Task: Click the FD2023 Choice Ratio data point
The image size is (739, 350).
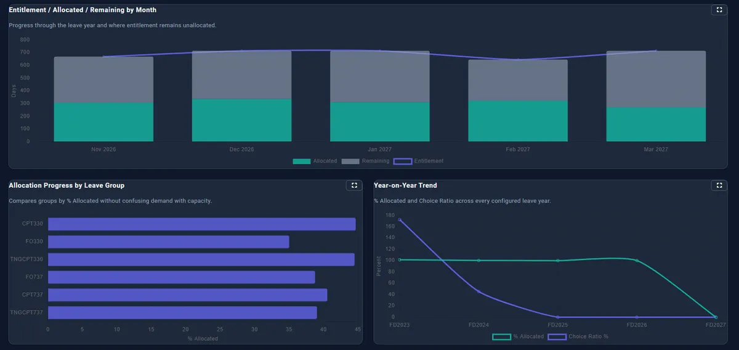Action: [x=400, y=219]
